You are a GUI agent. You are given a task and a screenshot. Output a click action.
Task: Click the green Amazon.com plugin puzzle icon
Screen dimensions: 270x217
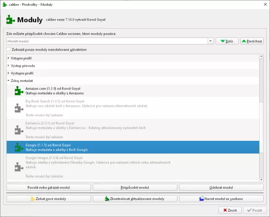coord(19,91)
